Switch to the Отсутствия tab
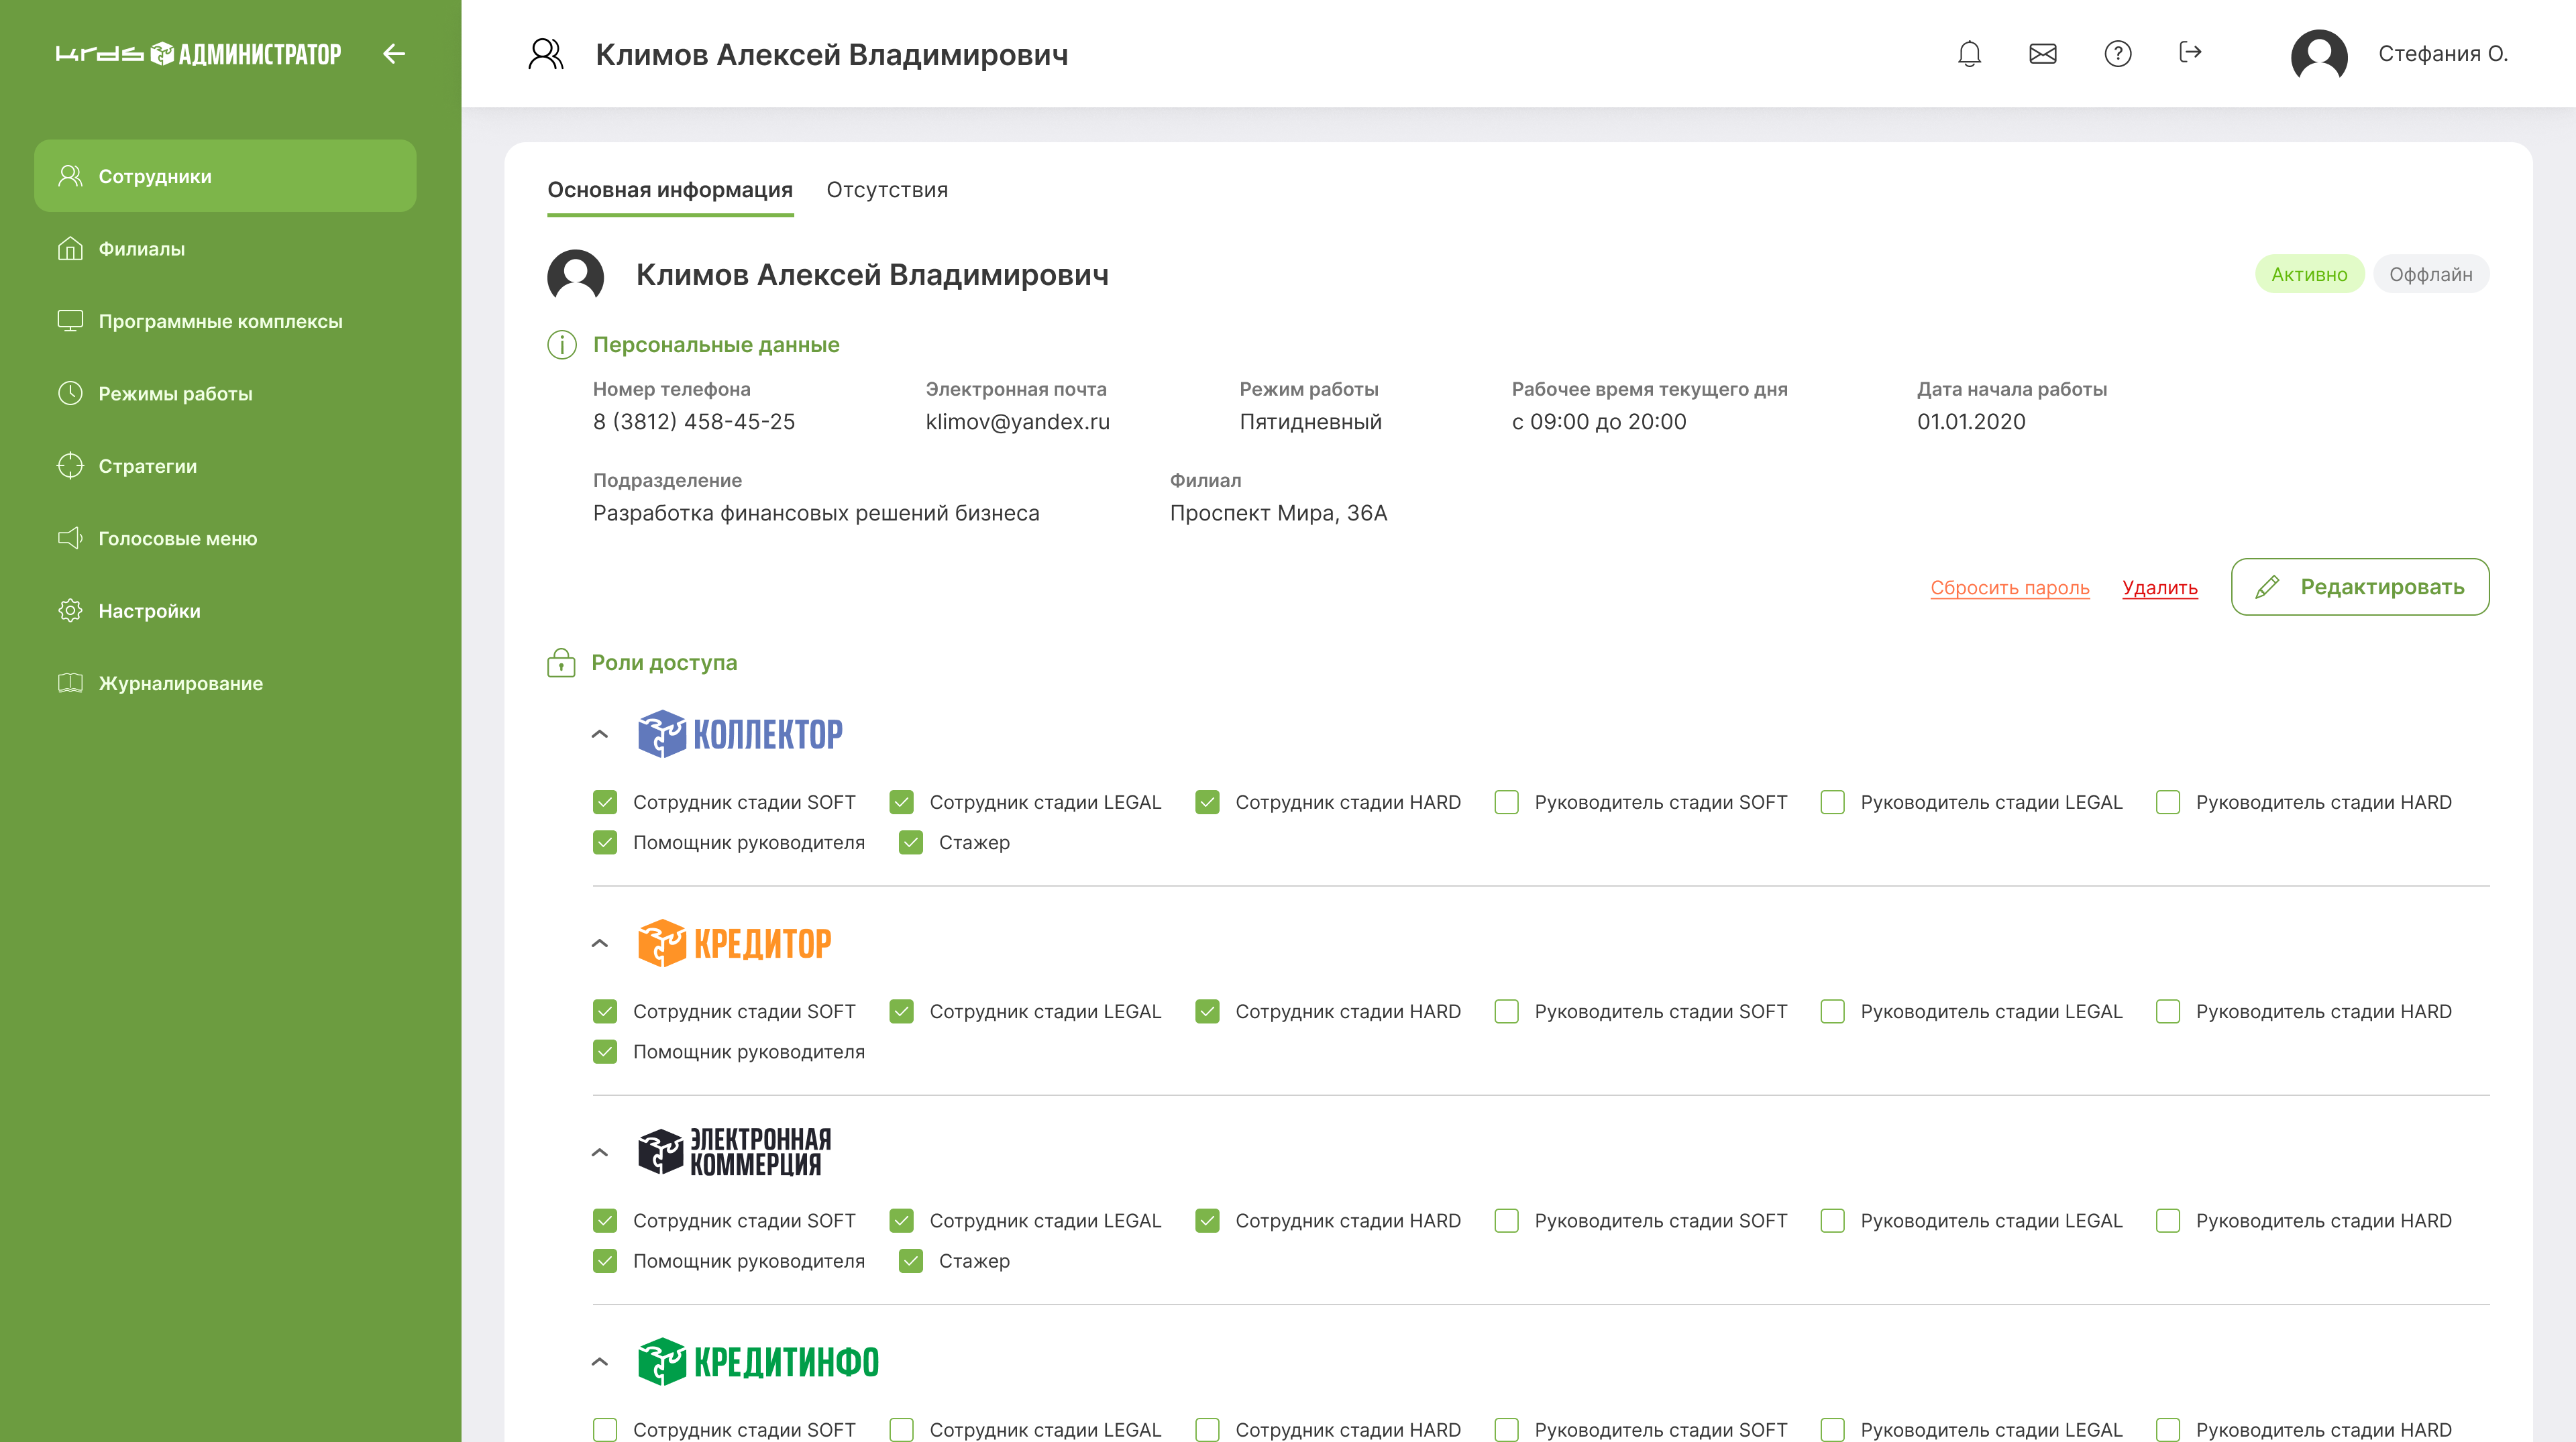 pyautogui.click(x=887, y=190)
